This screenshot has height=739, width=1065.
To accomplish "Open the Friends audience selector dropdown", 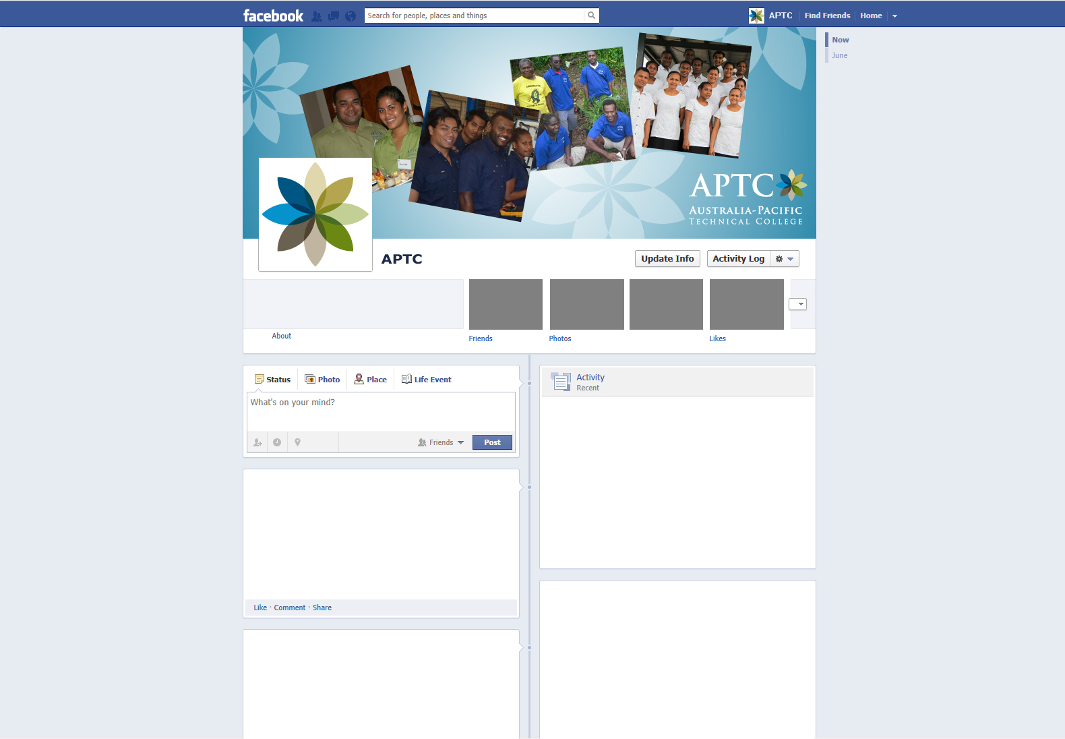I will [x=441, y=442].
